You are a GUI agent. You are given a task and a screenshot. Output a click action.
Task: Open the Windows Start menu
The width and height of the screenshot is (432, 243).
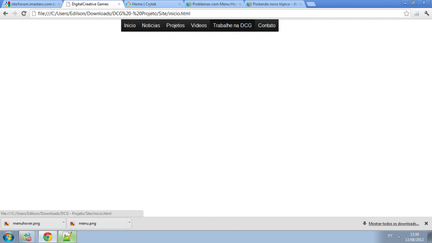[8, 237]
